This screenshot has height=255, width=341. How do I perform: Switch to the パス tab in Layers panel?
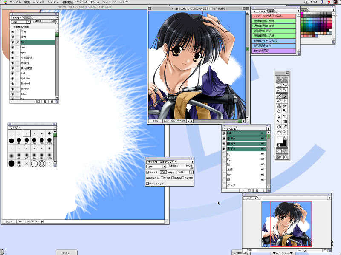pos(28,17)
